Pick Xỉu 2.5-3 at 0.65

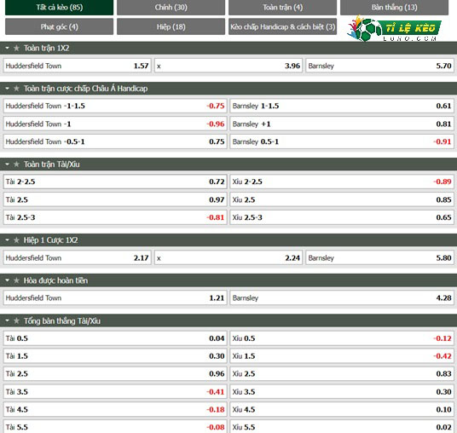(x=342, y=217)
